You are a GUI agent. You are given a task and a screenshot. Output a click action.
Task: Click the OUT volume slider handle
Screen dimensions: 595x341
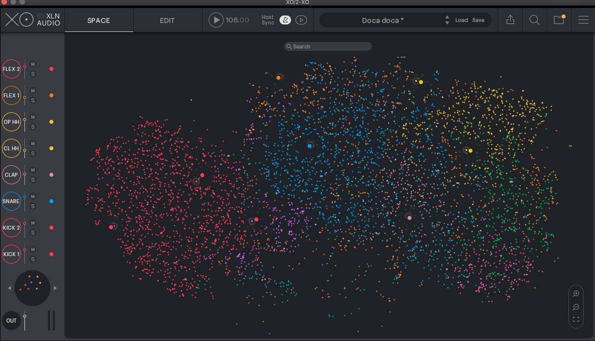point(25,316)
